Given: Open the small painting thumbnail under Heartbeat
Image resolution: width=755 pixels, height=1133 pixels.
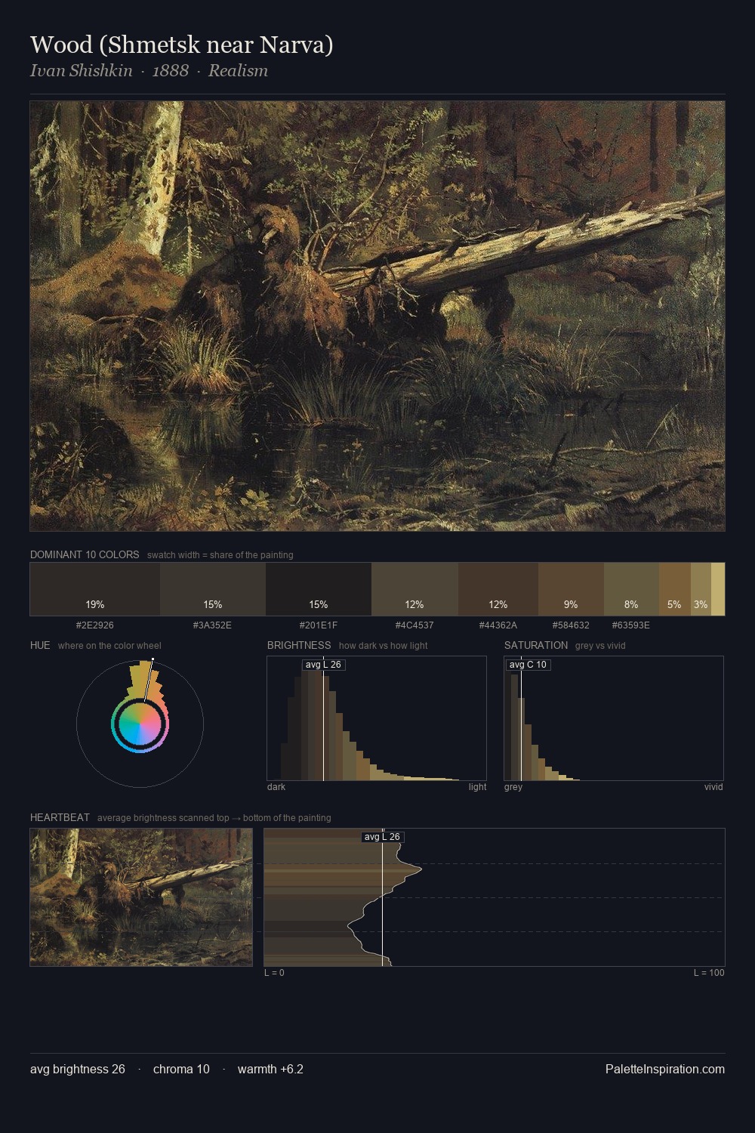Looking at the screenshot, I should click(x=141, y=897).
